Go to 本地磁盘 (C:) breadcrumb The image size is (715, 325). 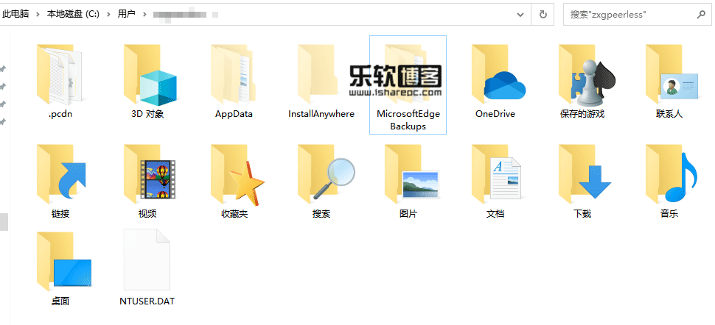coord(73,14)
